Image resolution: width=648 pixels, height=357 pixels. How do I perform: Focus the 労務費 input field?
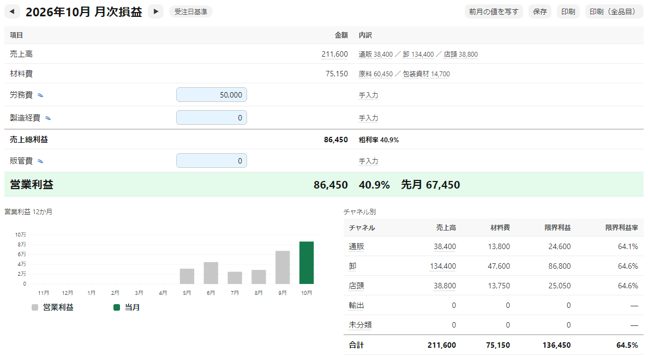212,95
